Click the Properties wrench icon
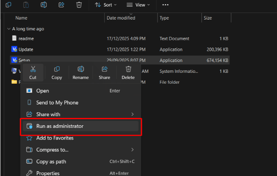 coord(29,173)
